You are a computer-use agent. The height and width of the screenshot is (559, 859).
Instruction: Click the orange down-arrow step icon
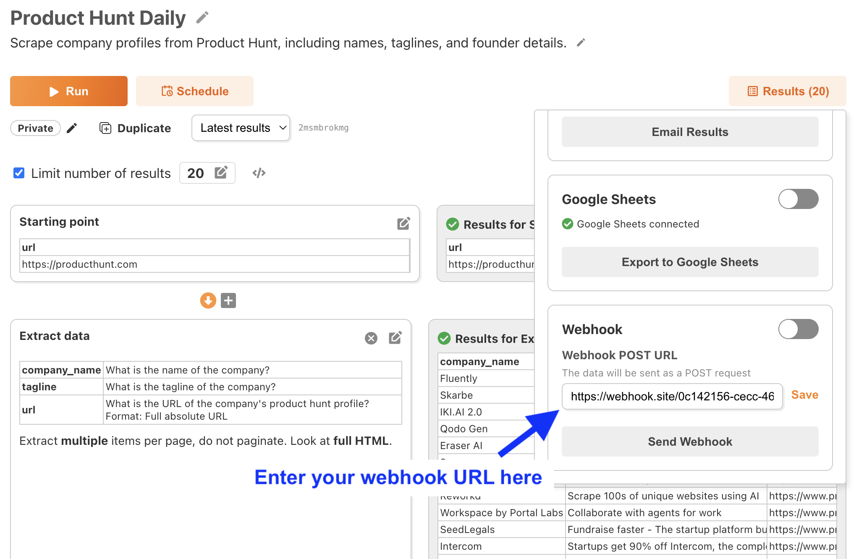[x=208, y=300]
